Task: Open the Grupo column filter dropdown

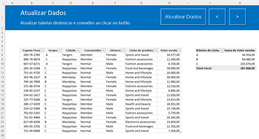Action: 60,50
